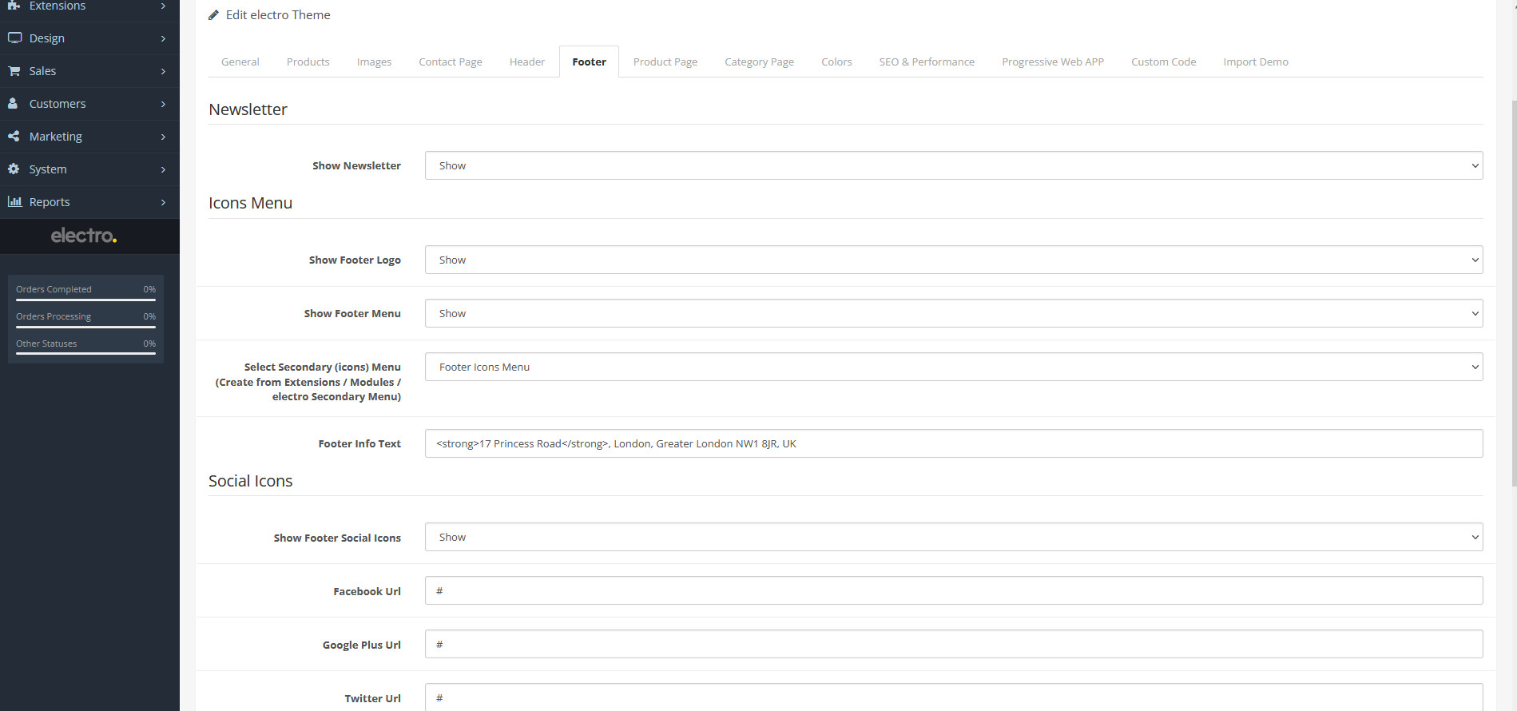Screen dimensions: 1517x711
Task: Open the Show Footer Social Icons dropdown
Action: coord(954,537)
